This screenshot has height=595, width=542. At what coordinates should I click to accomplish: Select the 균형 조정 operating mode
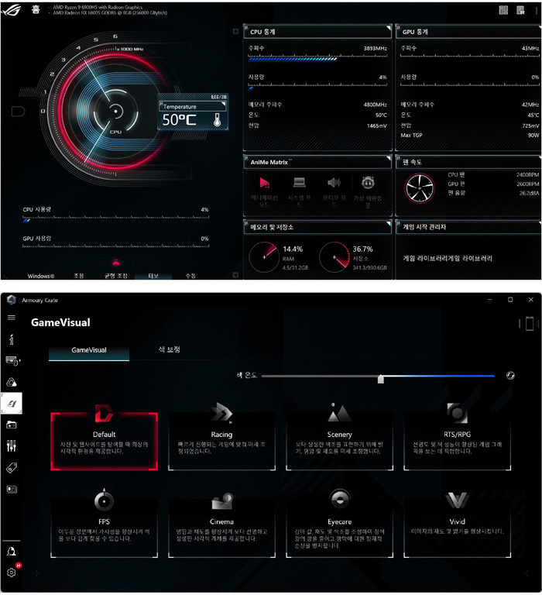tap(116, 276)
